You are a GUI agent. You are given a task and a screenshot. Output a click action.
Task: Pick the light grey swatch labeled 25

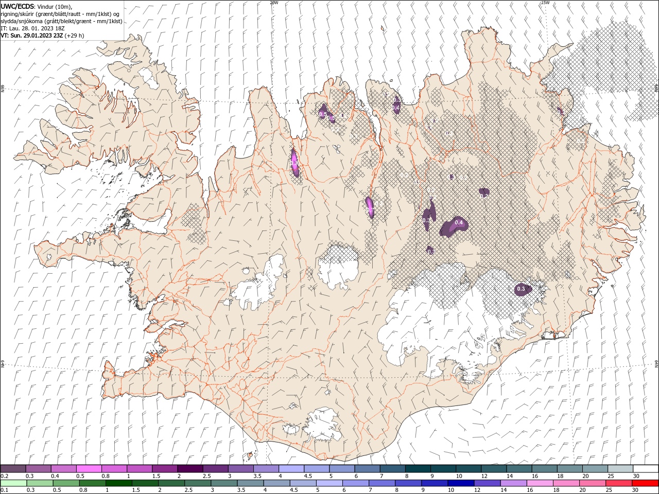click(x=620, y=469)
